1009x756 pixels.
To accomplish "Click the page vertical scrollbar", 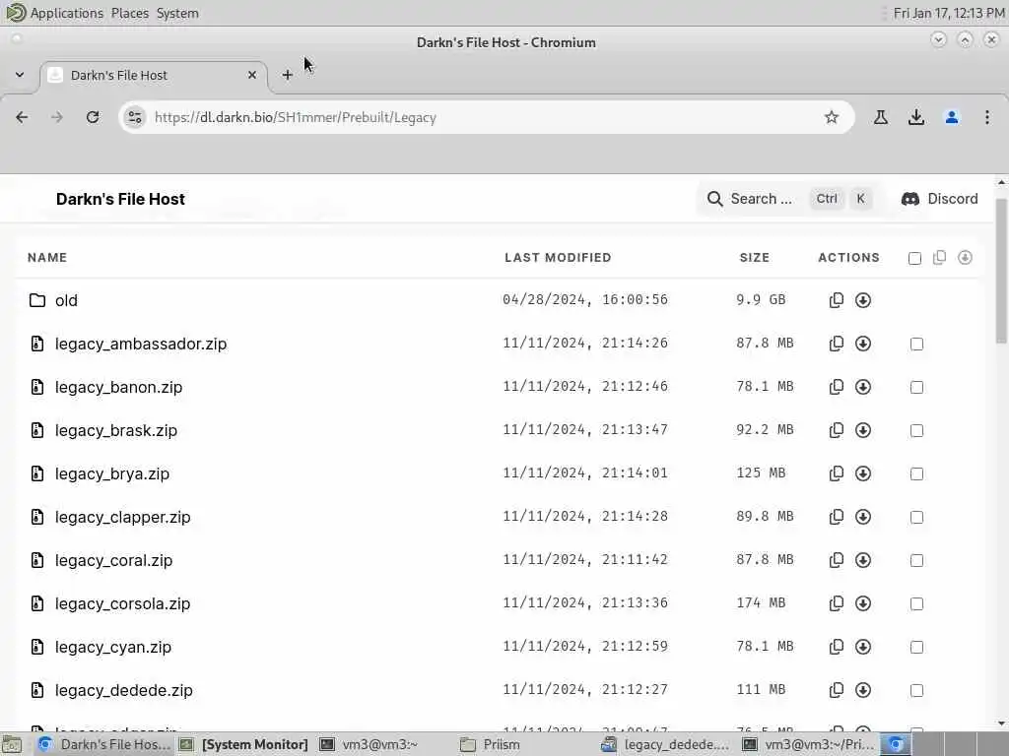I will [1001, 271].
